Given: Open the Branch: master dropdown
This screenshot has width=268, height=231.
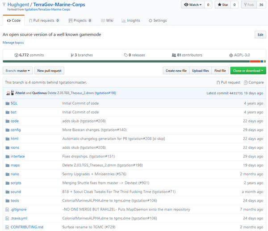Looking at the screenshot, I should 17,71.
